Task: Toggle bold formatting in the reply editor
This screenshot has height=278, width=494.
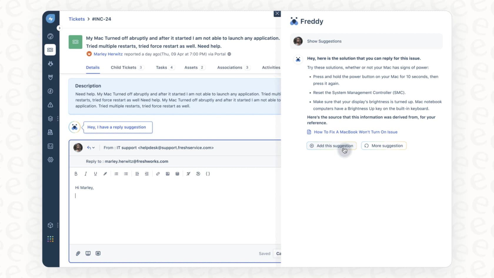Action: pyautogui.click(x=76, y=174)
